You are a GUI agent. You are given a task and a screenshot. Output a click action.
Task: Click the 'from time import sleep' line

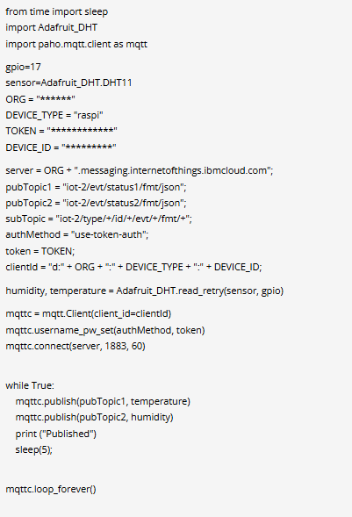57,12
